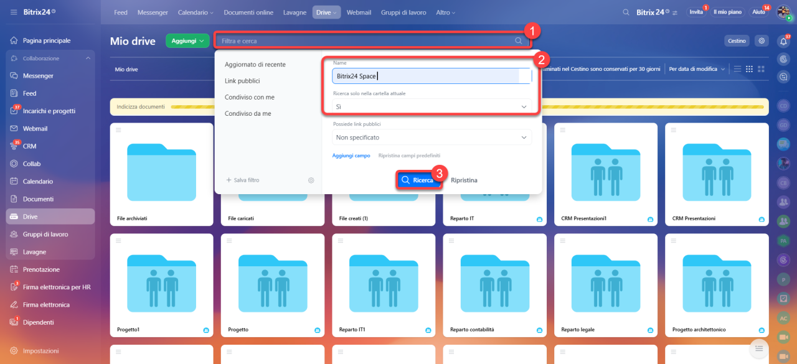Open the Messenger top menu item

[153, 12]
